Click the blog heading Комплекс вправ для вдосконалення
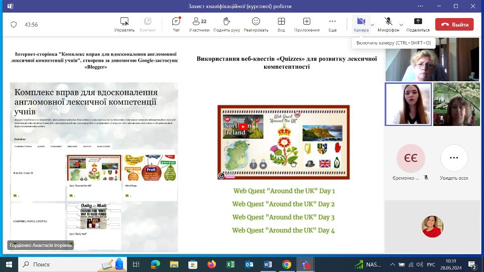This screenshot has height=272, width=484. [86, 102]
